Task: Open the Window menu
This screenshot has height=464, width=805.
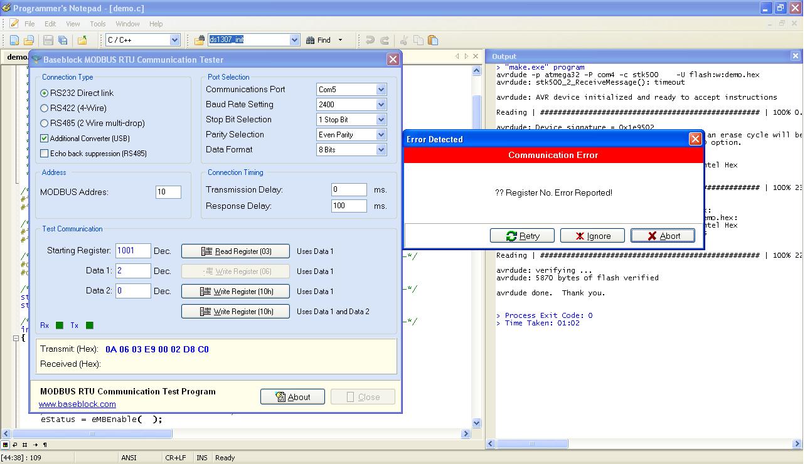Action: 127,24
